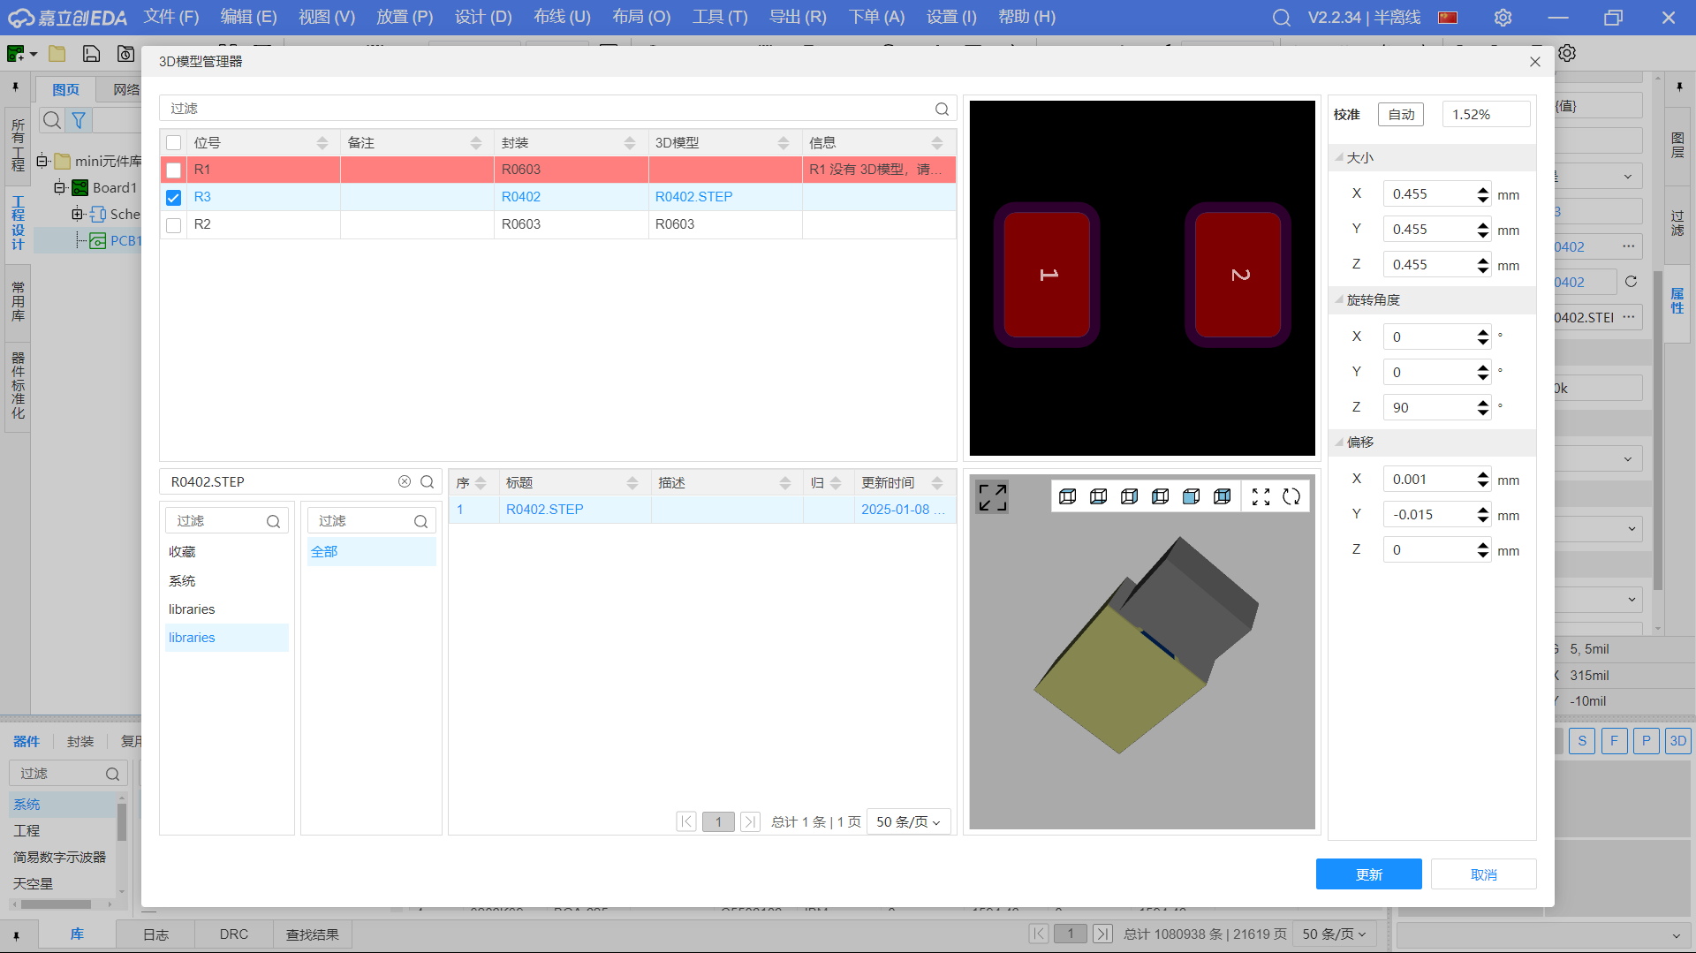Click the rotation Z angle input field
Viewport: 1696px width, 953px height.
(x=1427, y=407)
